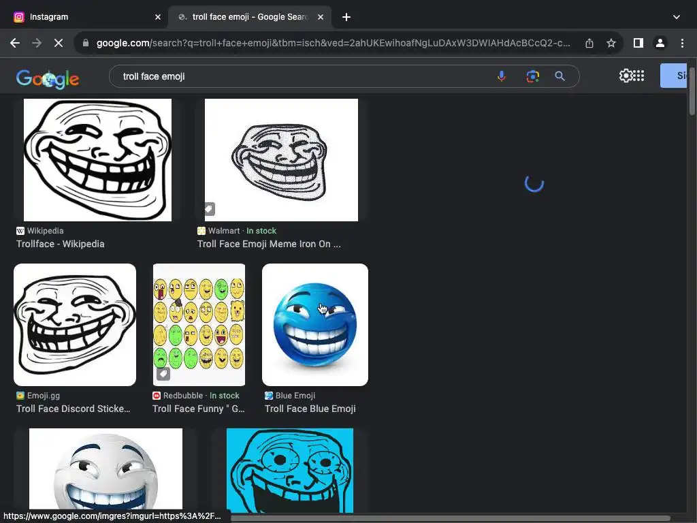Viewport: 697px width, 523px height.
Task: Click the product tag icon on Redbubble image
Action: click(163, 374)
